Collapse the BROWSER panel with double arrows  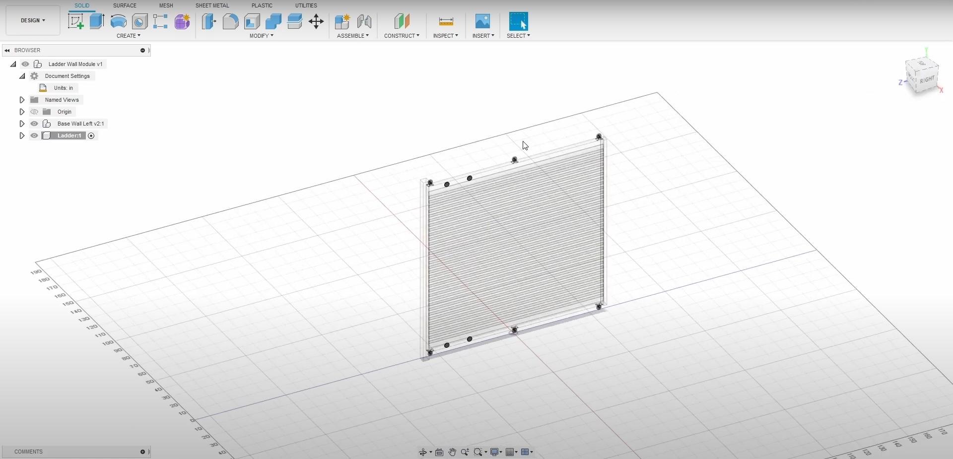tap(7, 50)
